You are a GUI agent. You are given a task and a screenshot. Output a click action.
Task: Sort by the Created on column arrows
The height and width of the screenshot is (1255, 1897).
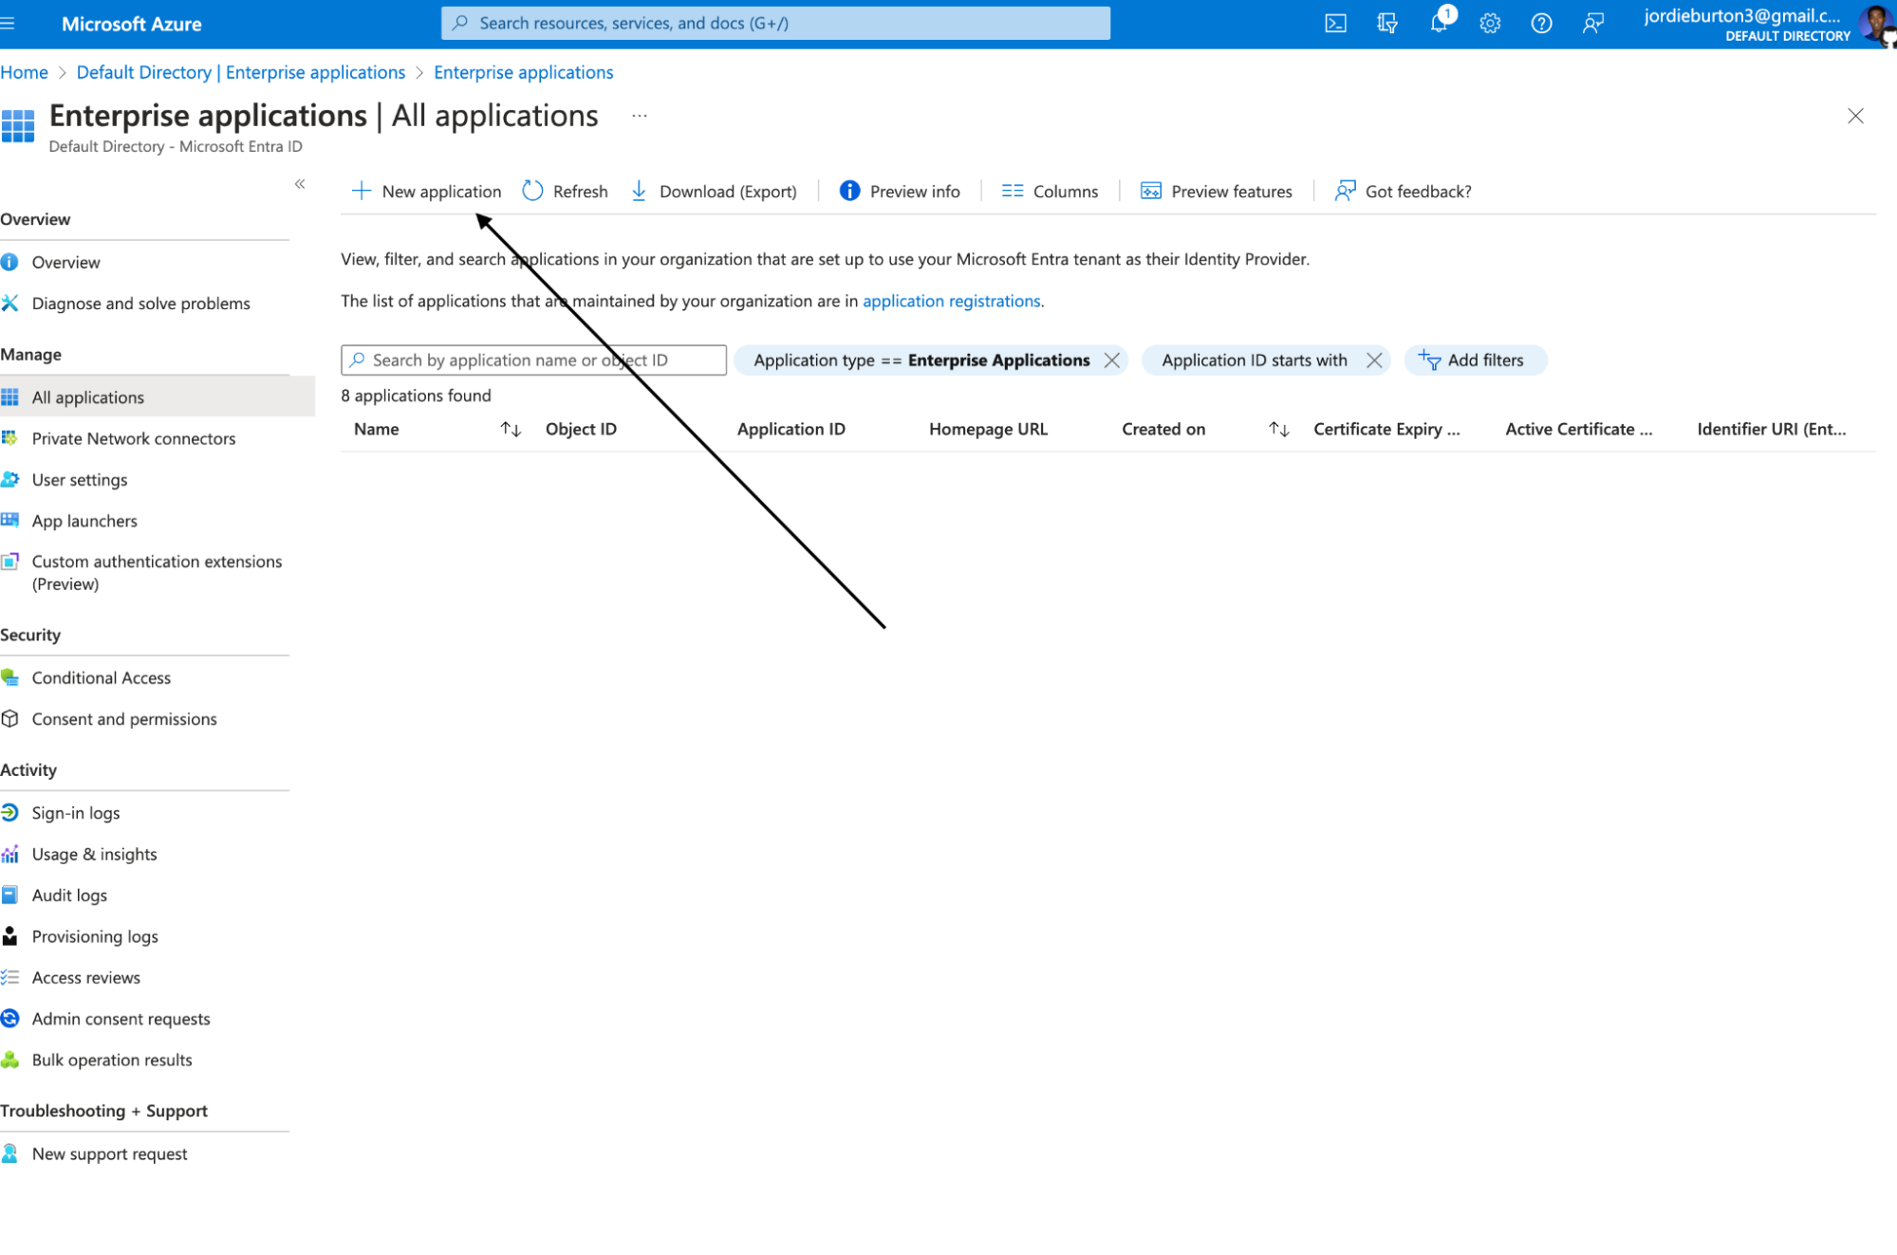1278,430
